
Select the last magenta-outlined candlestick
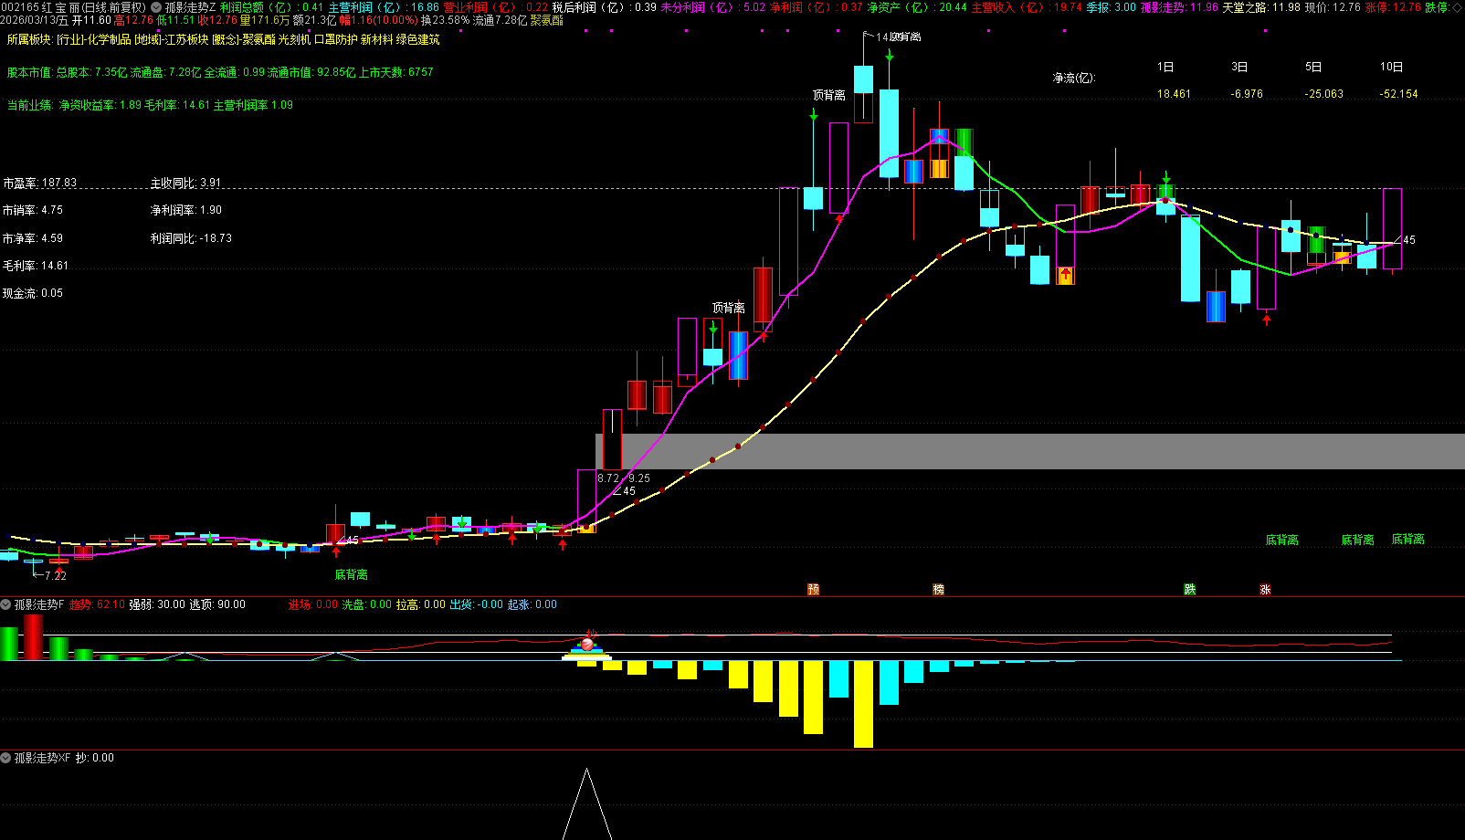(1392, 229)
